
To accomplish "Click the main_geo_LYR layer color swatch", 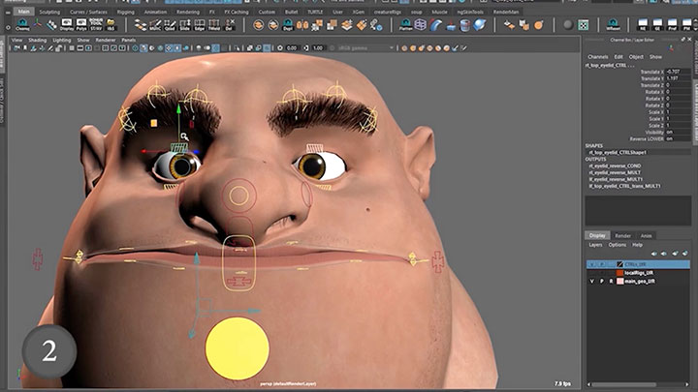I will pos(619,282).
